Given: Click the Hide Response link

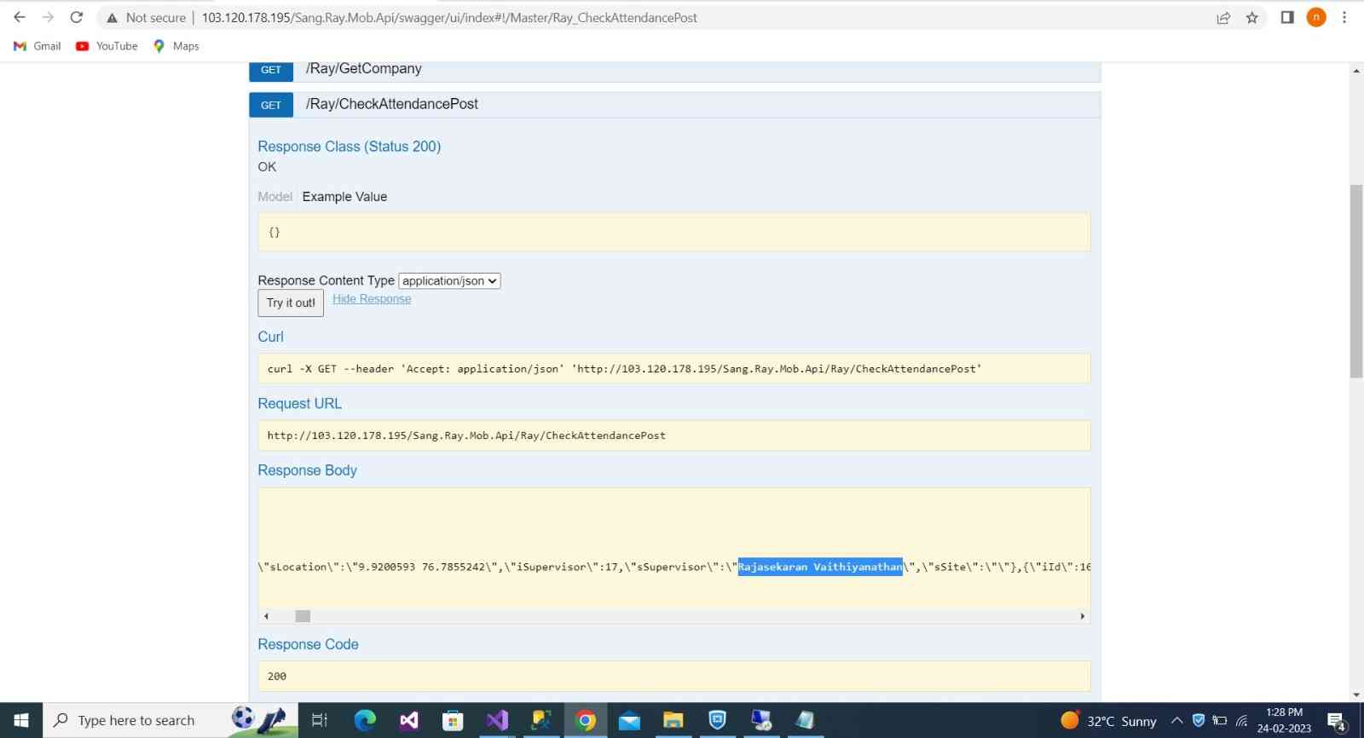Looking at the screenshot, I should coord(372,299).
